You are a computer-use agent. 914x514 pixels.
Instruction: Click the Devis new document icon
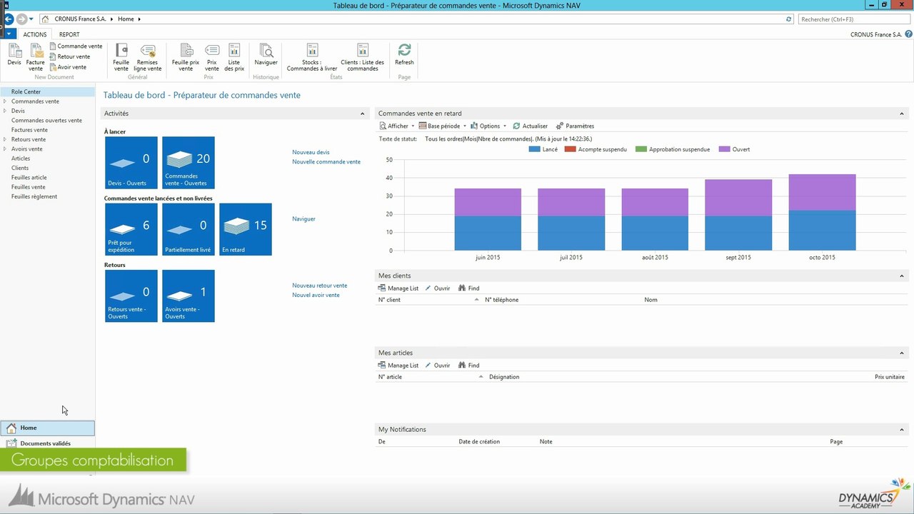(x=14, y=55)
